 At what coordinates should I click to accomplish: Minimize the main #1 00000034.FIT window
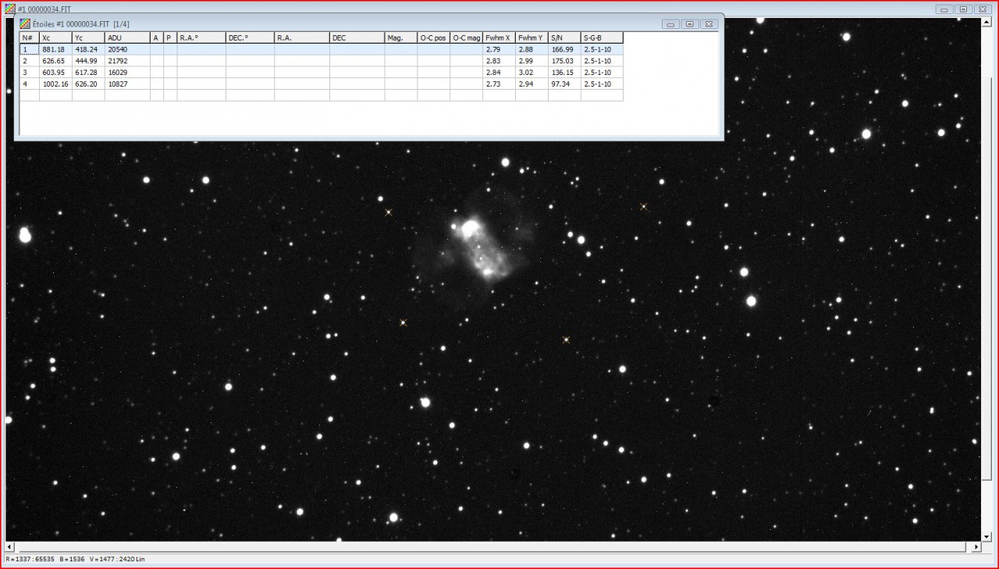(x=944, y=9)
